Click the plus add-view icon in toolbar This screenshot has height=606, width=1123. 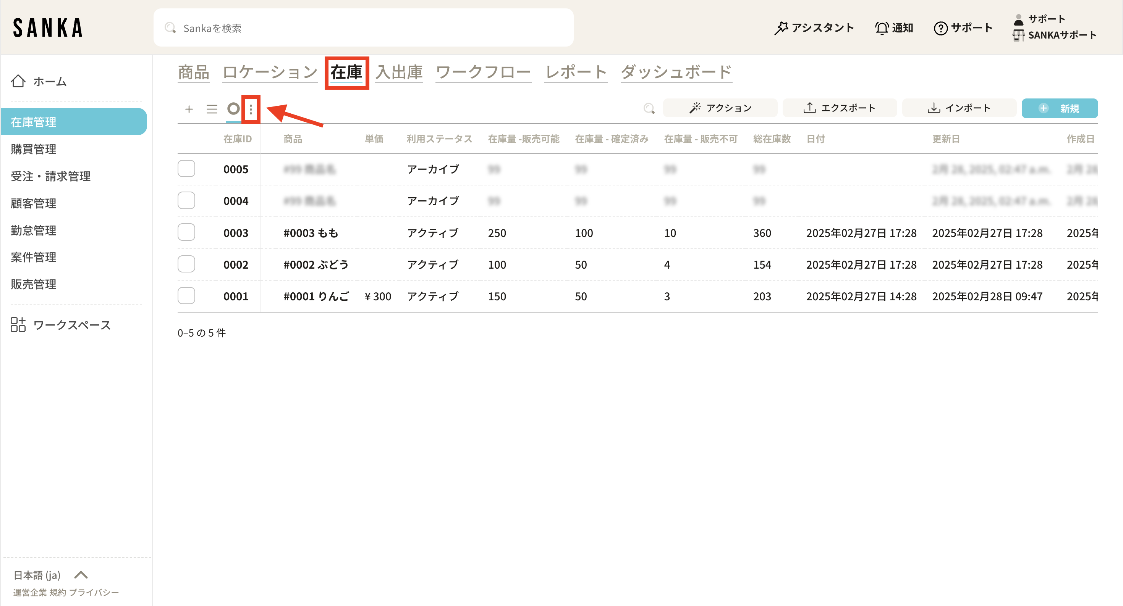point(189,108)
